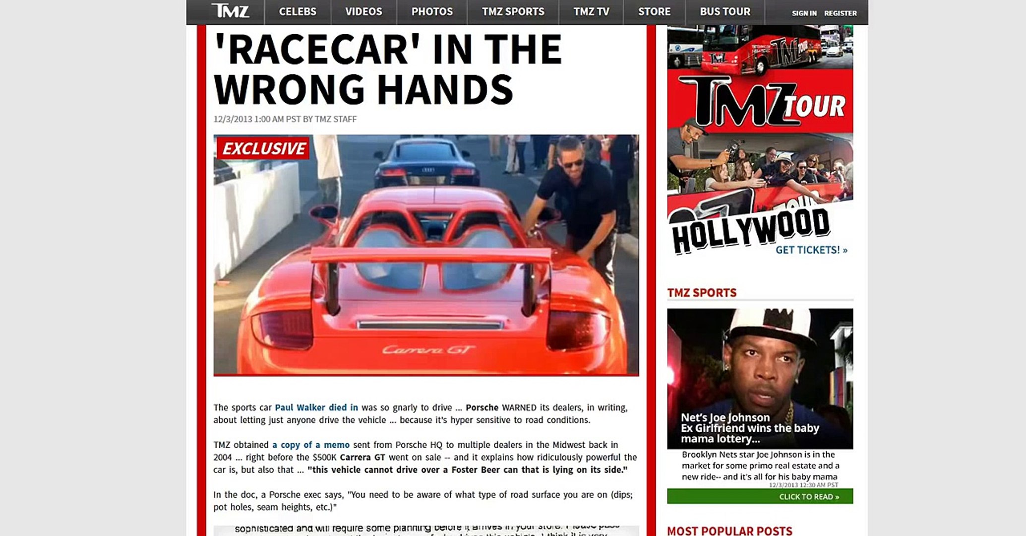Open the Joe Johnson story thumbnail
This screenshot has height=536, width=1026.
tap(760, 378)
